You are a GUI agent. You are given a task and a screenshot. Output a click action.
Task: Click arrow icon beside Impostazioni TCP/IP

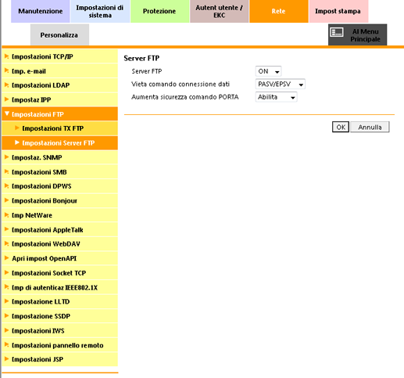[x=7, y=56]
